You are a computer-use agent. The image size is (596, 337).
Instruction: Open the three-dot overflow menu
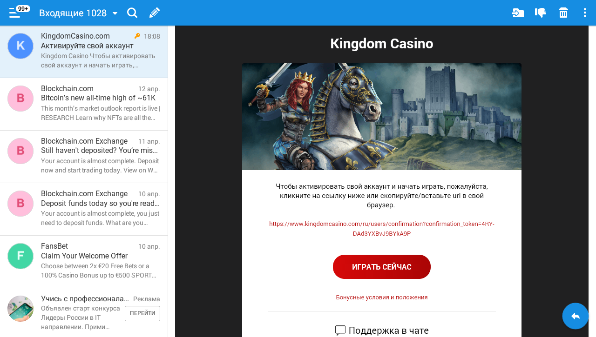585,13
